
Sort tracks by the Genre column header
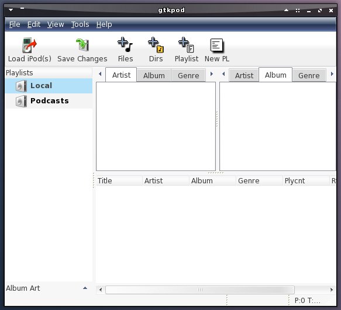260,180
